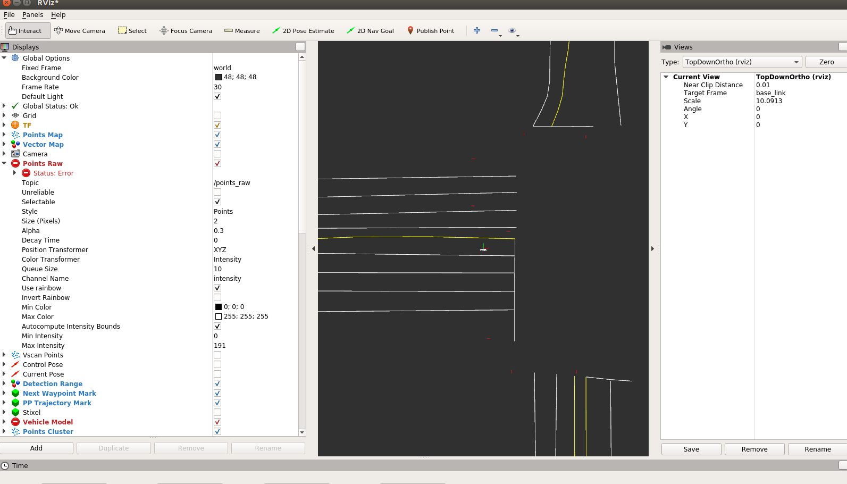Pick the Measure tool

click(x=242, y=31)
